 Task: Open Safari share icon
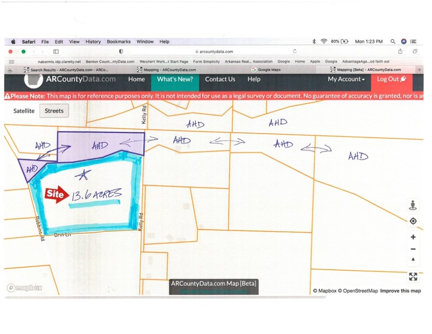tap(400, 51)
